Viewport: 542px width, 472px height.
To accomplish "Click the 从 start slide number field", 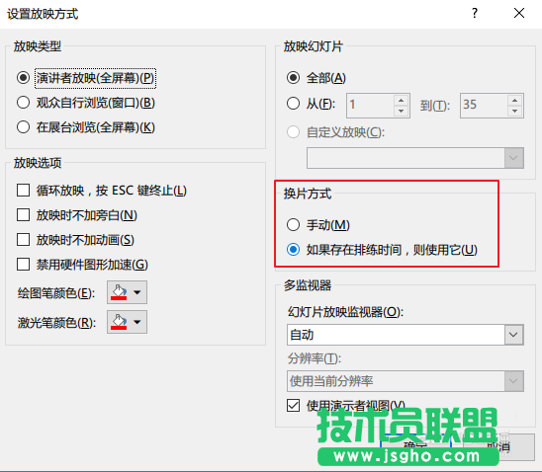I will [x=370, y=106].
